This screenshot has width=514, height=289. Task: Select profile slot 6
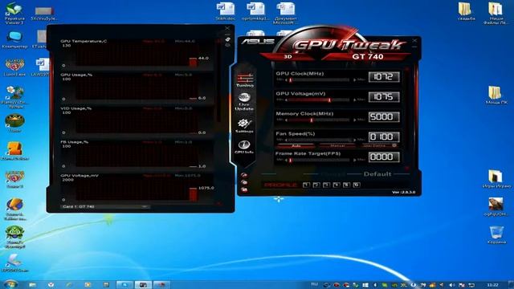click(x=357, y=185)
